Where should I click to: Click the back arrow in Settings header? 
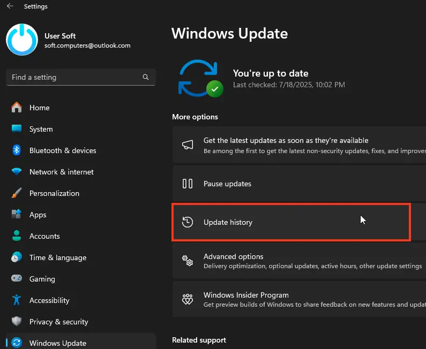point(10,6)
